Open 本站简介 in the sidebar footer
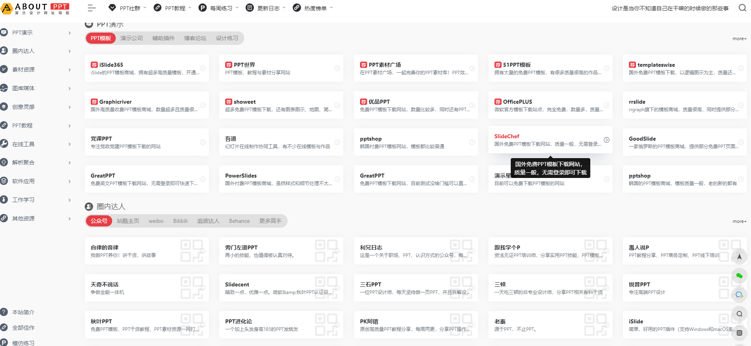751x346 pixels. 23,312
